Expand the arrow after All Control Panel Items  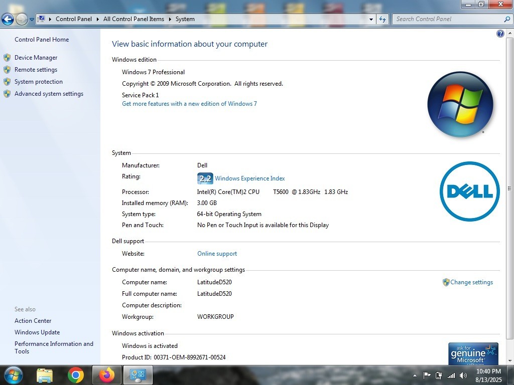coord(170,19)
